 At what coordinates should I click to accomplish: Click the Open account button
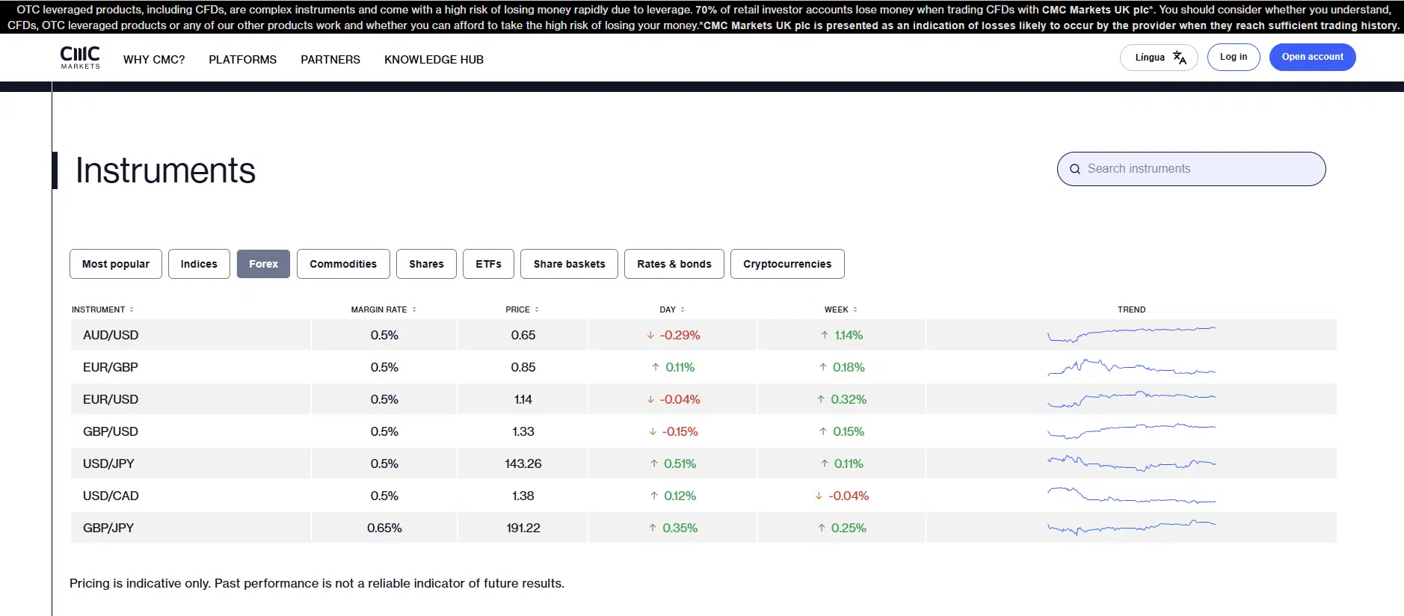coord(1312,58)
